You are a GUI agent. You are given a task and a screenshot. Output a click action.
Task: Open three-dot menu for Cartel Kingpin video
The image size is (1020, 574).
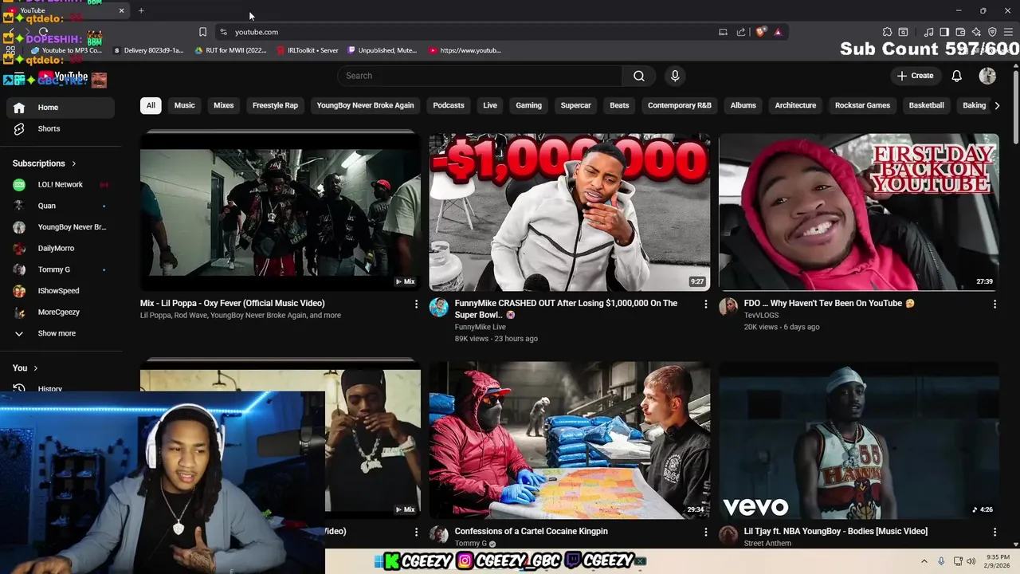tap(705, 532)
